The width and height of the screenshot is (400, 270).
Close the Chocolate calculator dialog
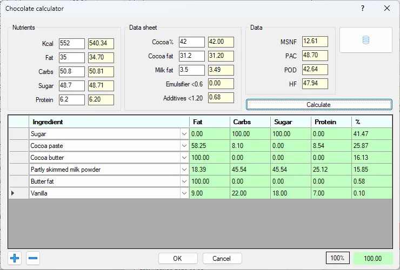tap(386, 9)
